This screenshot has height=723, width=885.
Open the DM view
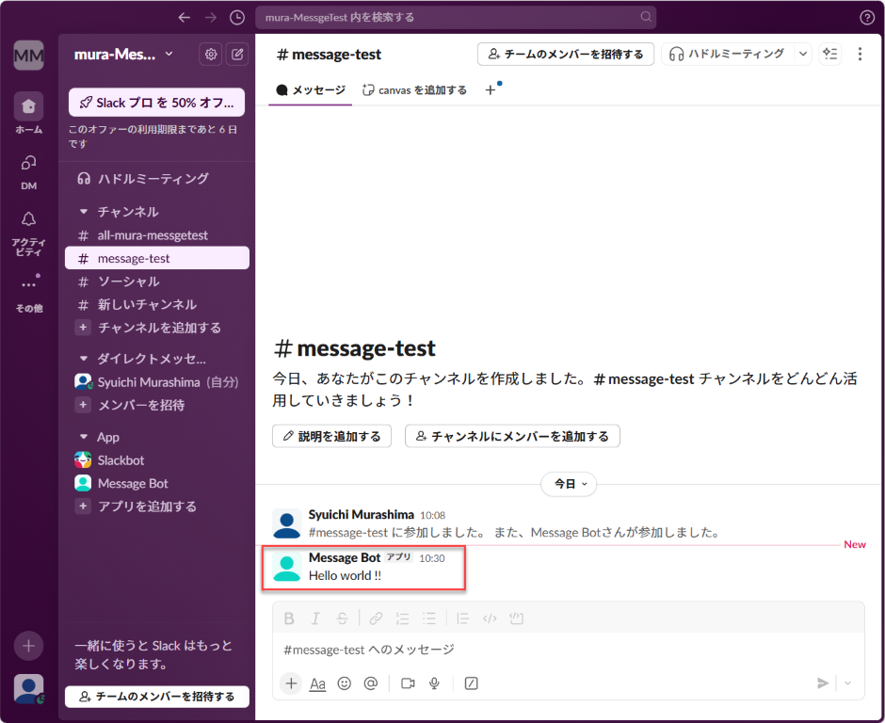pos(29,172)
